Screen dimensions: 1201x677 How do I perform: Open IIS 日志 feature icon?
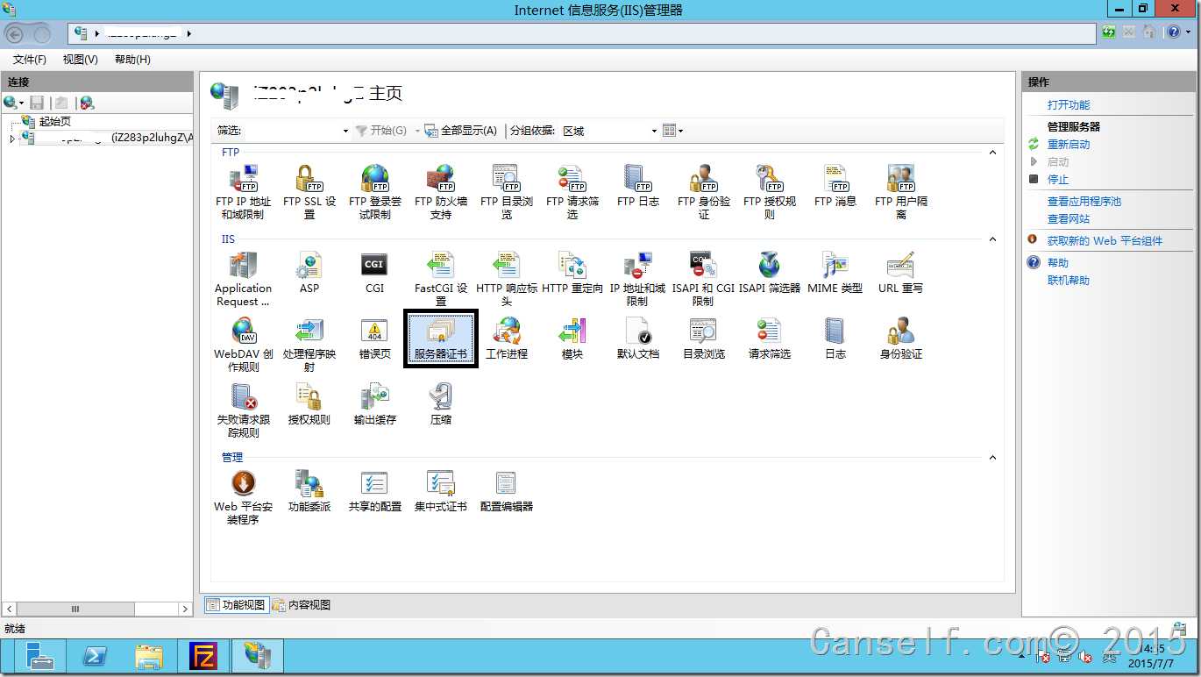point(835,338)
